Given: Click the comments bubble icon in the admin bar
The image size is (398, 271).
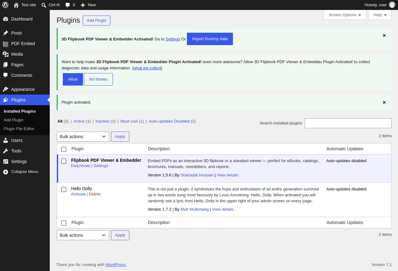Looking at the screenshot, I should (67, 5).
